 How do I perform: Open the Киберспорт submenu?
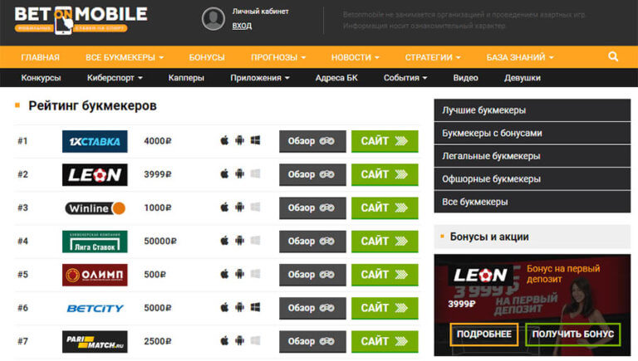click(x=115, y=78)
